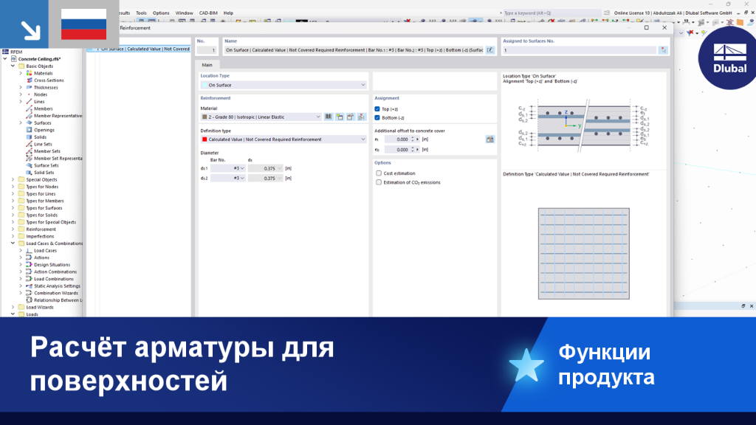Open the Help menu
Image resolution: width=756 pixels, height=425 pixels.
click(x=228, y=13)
